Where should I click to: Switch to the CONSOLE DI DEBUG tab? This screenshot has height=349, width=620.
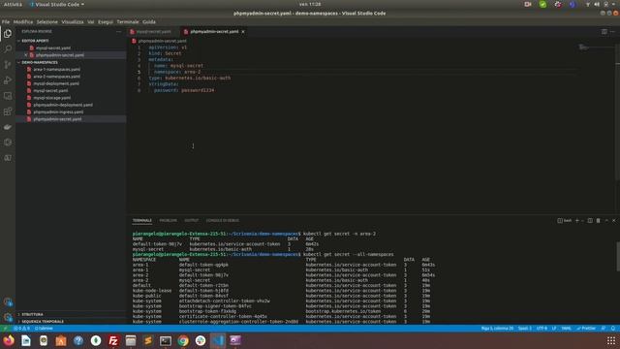coord(223,220)
